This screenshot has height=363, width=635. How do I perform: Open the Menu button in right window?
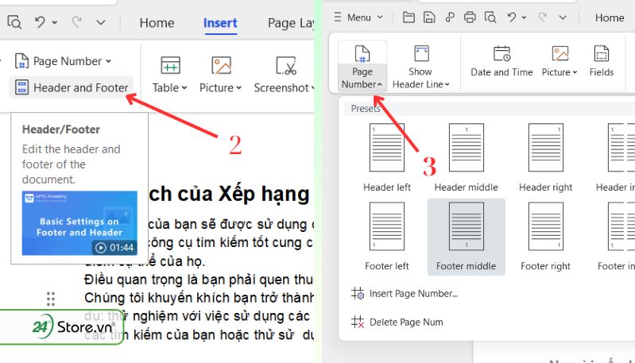358,17
